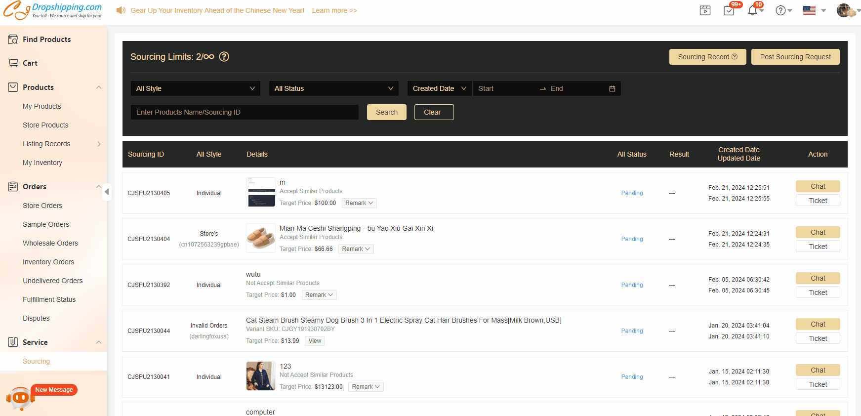Click the Post Sourcing Request button
861x416 pixels.
(x=795, y=57)
